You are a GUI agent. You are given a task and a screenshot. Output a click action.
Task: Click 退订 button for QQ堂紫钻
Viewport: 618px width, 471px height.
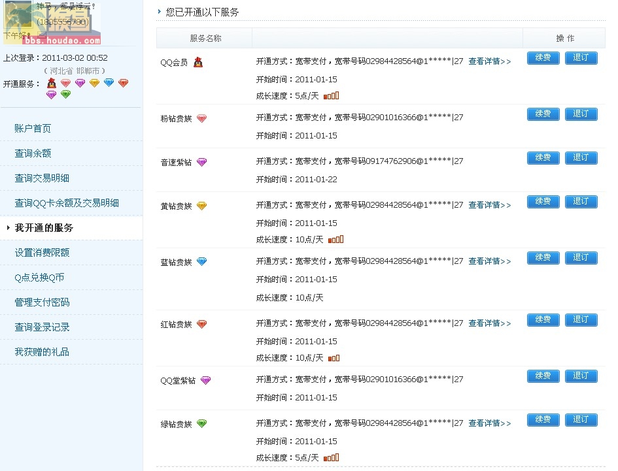coord(581,376)
